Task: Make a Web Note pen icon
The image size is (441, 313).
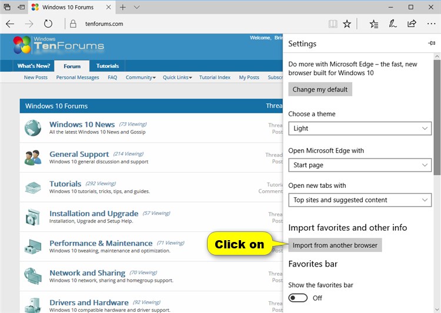Action: coord(393,24)
